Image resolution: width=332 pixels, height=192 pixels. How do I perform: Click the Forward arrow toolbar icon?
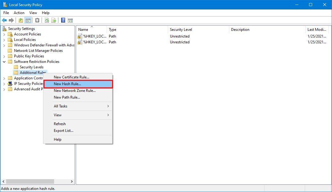point(11,20)
